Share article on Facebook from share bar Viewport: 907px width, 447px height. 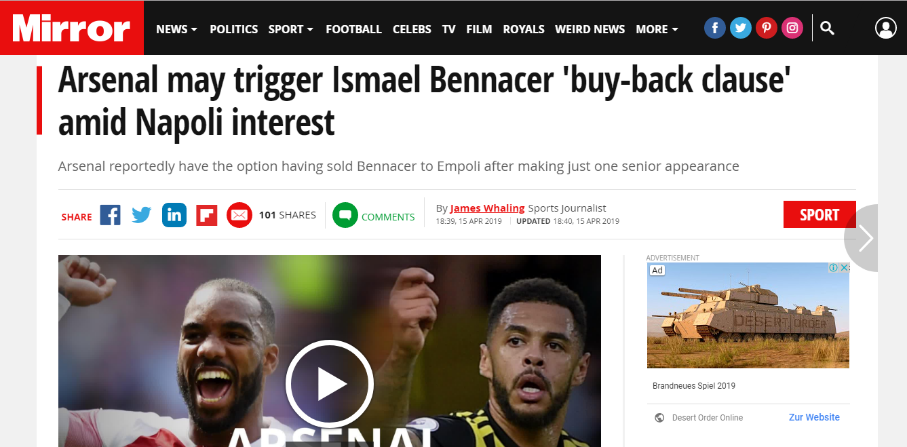tap(110, 215)
